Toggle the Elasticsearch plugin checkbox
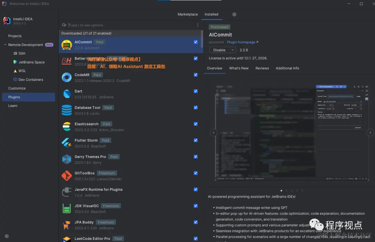Screen dimensions: 375x242 [x=195, y=124]
